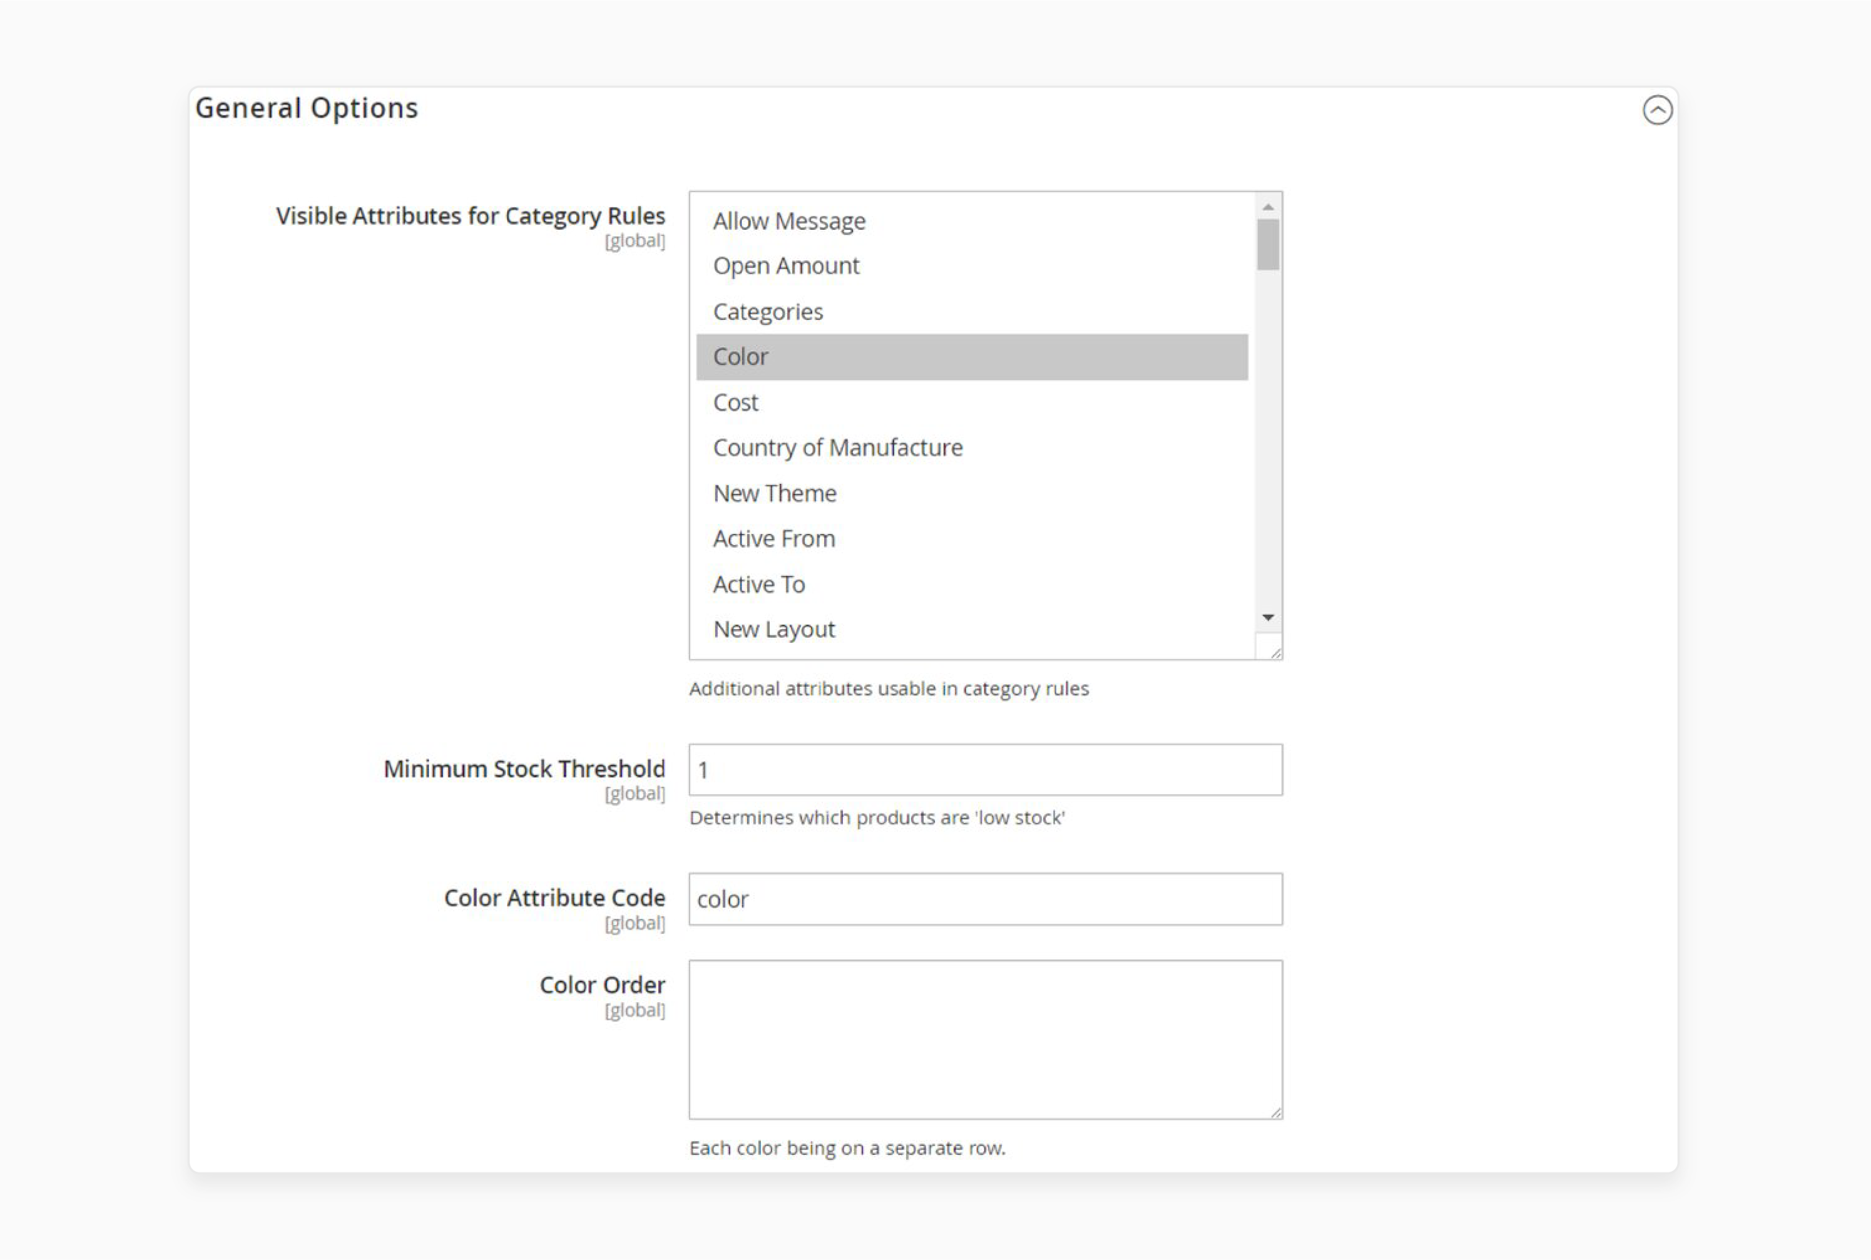Select Open Amount attribute

[x=971, y=266]
